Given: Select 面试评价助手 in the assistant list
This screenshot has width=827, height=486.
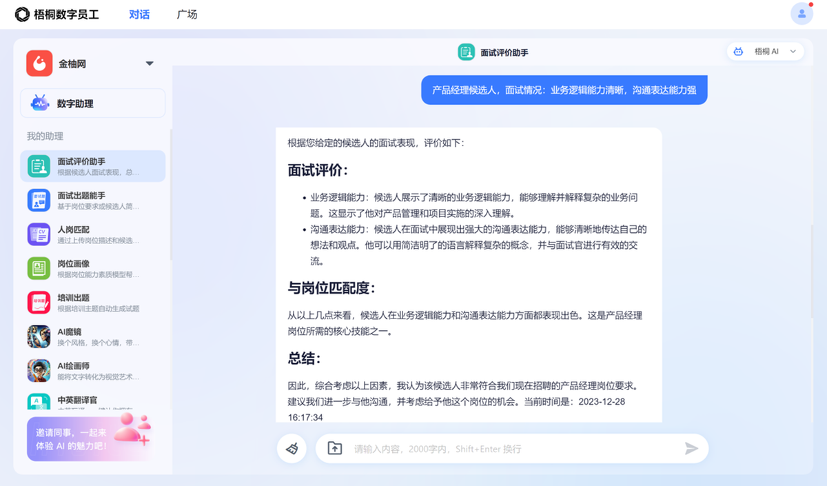Looking at the screenshot, I should [92, 166].
